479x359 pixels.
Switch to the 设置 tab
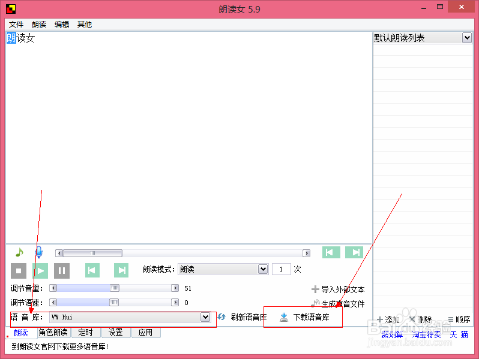pos(115,332)
